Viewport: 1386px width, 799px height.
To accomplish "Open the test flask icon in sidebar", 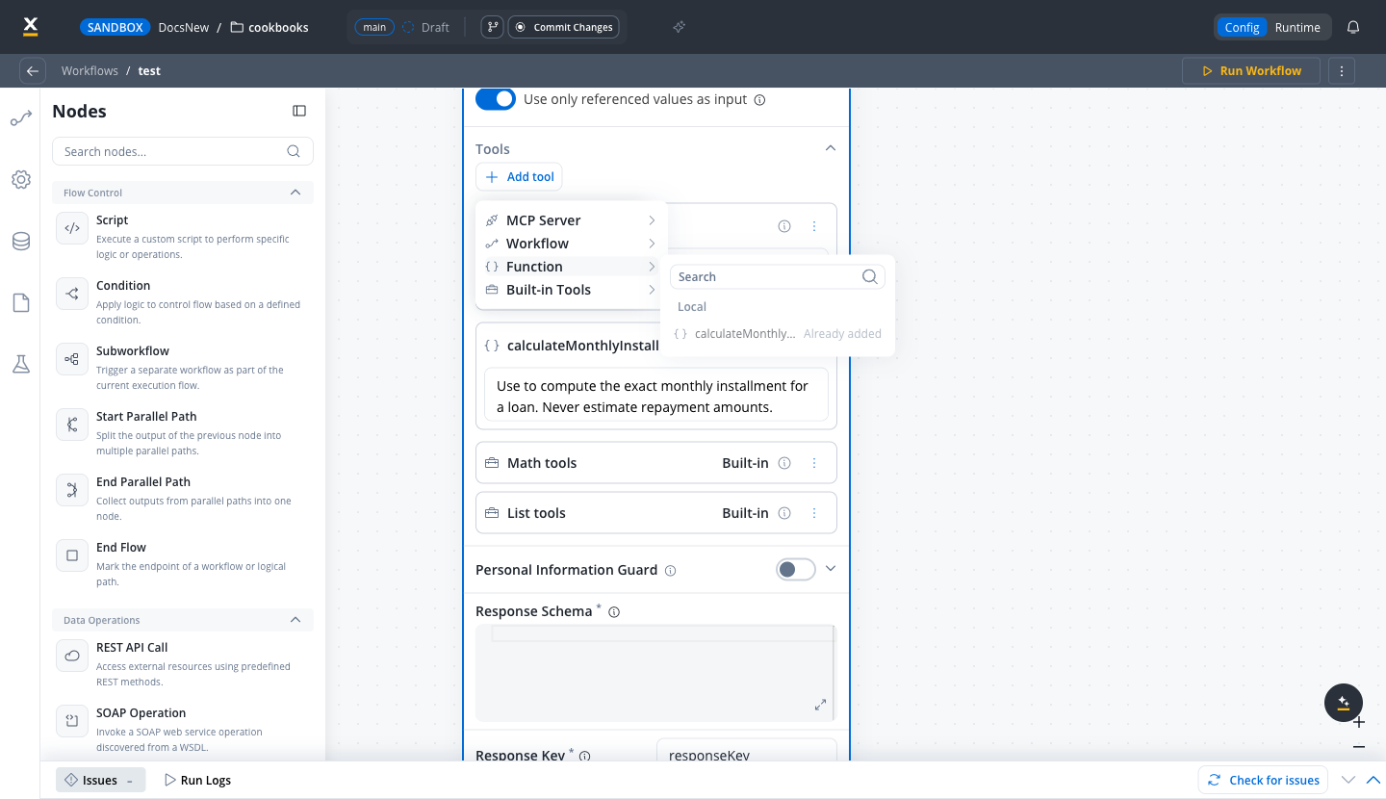I will (21, 364).
